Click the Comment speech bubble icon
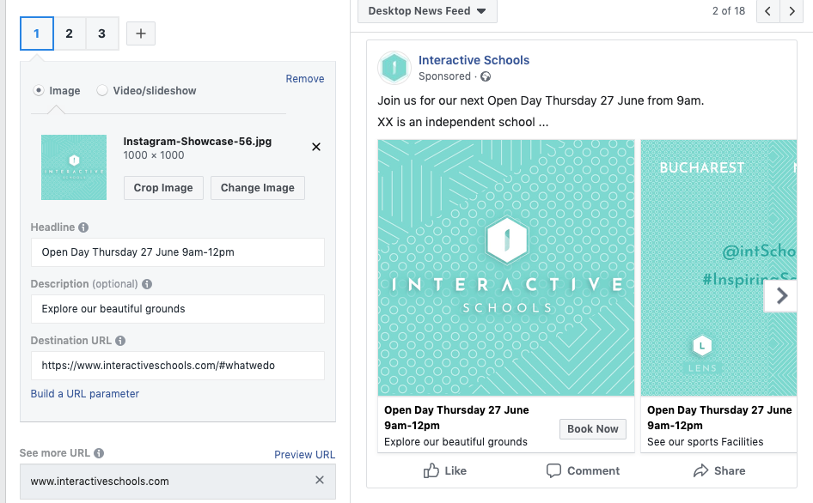Image resolution: width=813 pixels, height=503 pixels. point(553,470)
